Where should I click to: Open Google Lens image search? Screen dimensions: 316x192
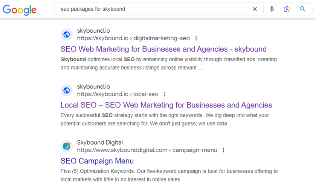287,9
